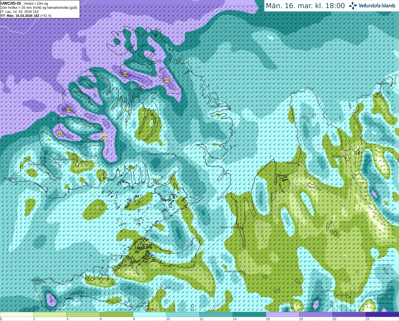399x321 pixels.
Task: Click the legend scale value 12
Action: [201, 319]
